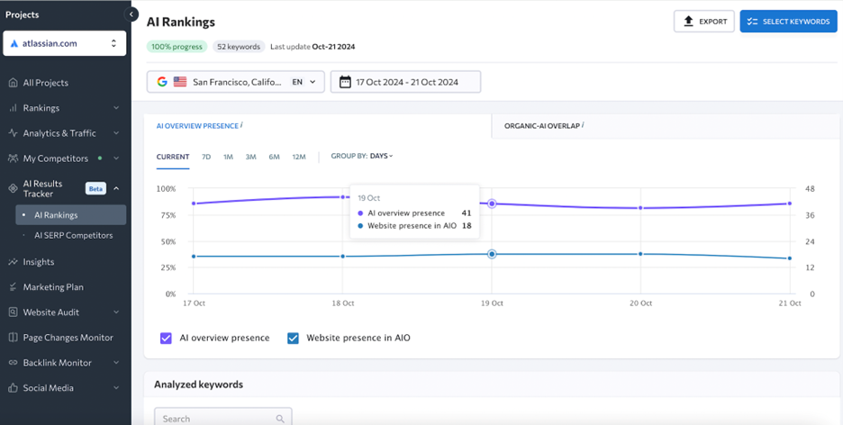Open AI SERP Competitors page

tap(73, 235)
